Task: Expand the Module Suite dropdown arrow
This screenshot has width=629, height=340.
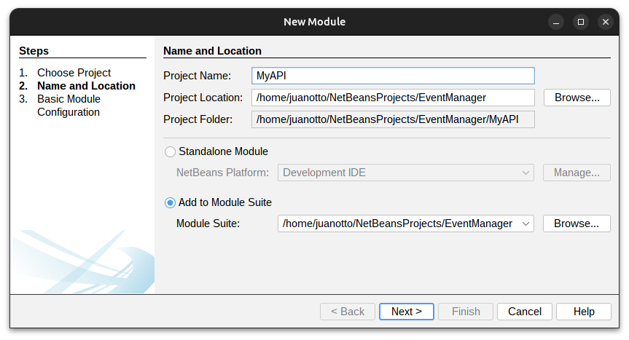Action: click(525, 224)
